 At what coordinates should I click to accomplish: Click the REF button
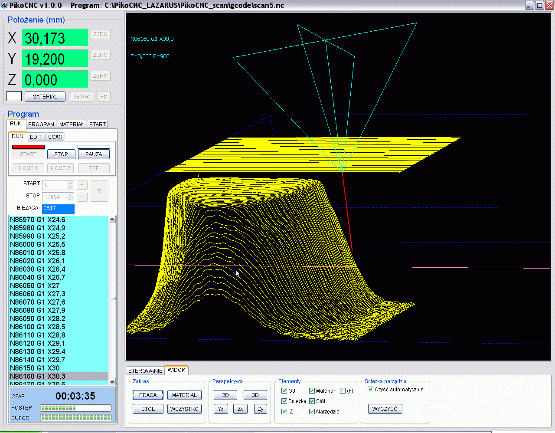(94, 168)
